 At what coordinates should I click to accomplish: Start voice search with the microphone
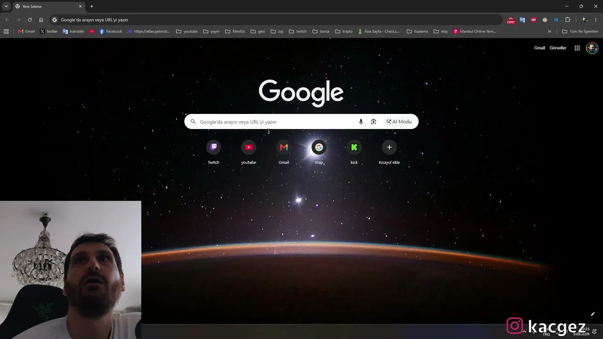(361, 121)
